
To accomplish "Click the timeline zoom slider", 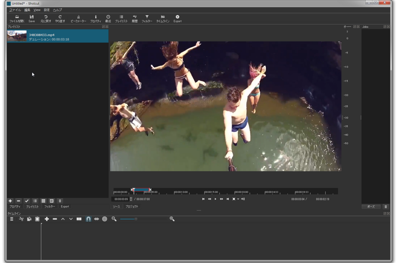I will point(136,219).
